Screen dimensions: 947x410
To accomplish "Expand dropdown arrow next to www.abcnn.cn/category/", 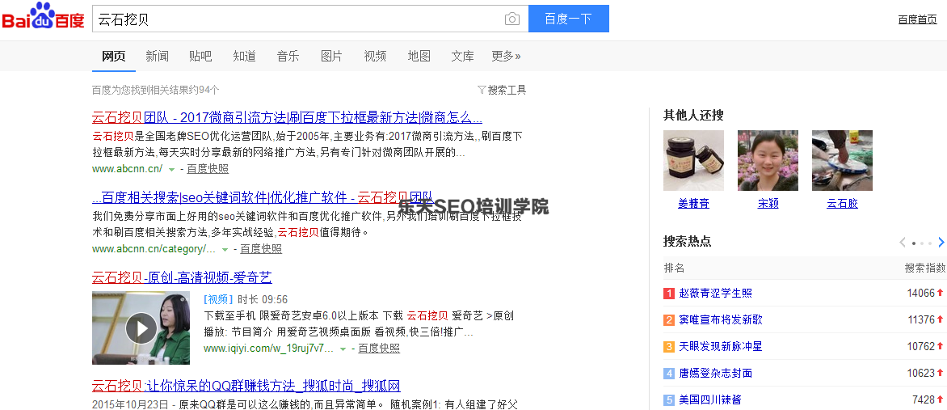I will coord(225,249).
